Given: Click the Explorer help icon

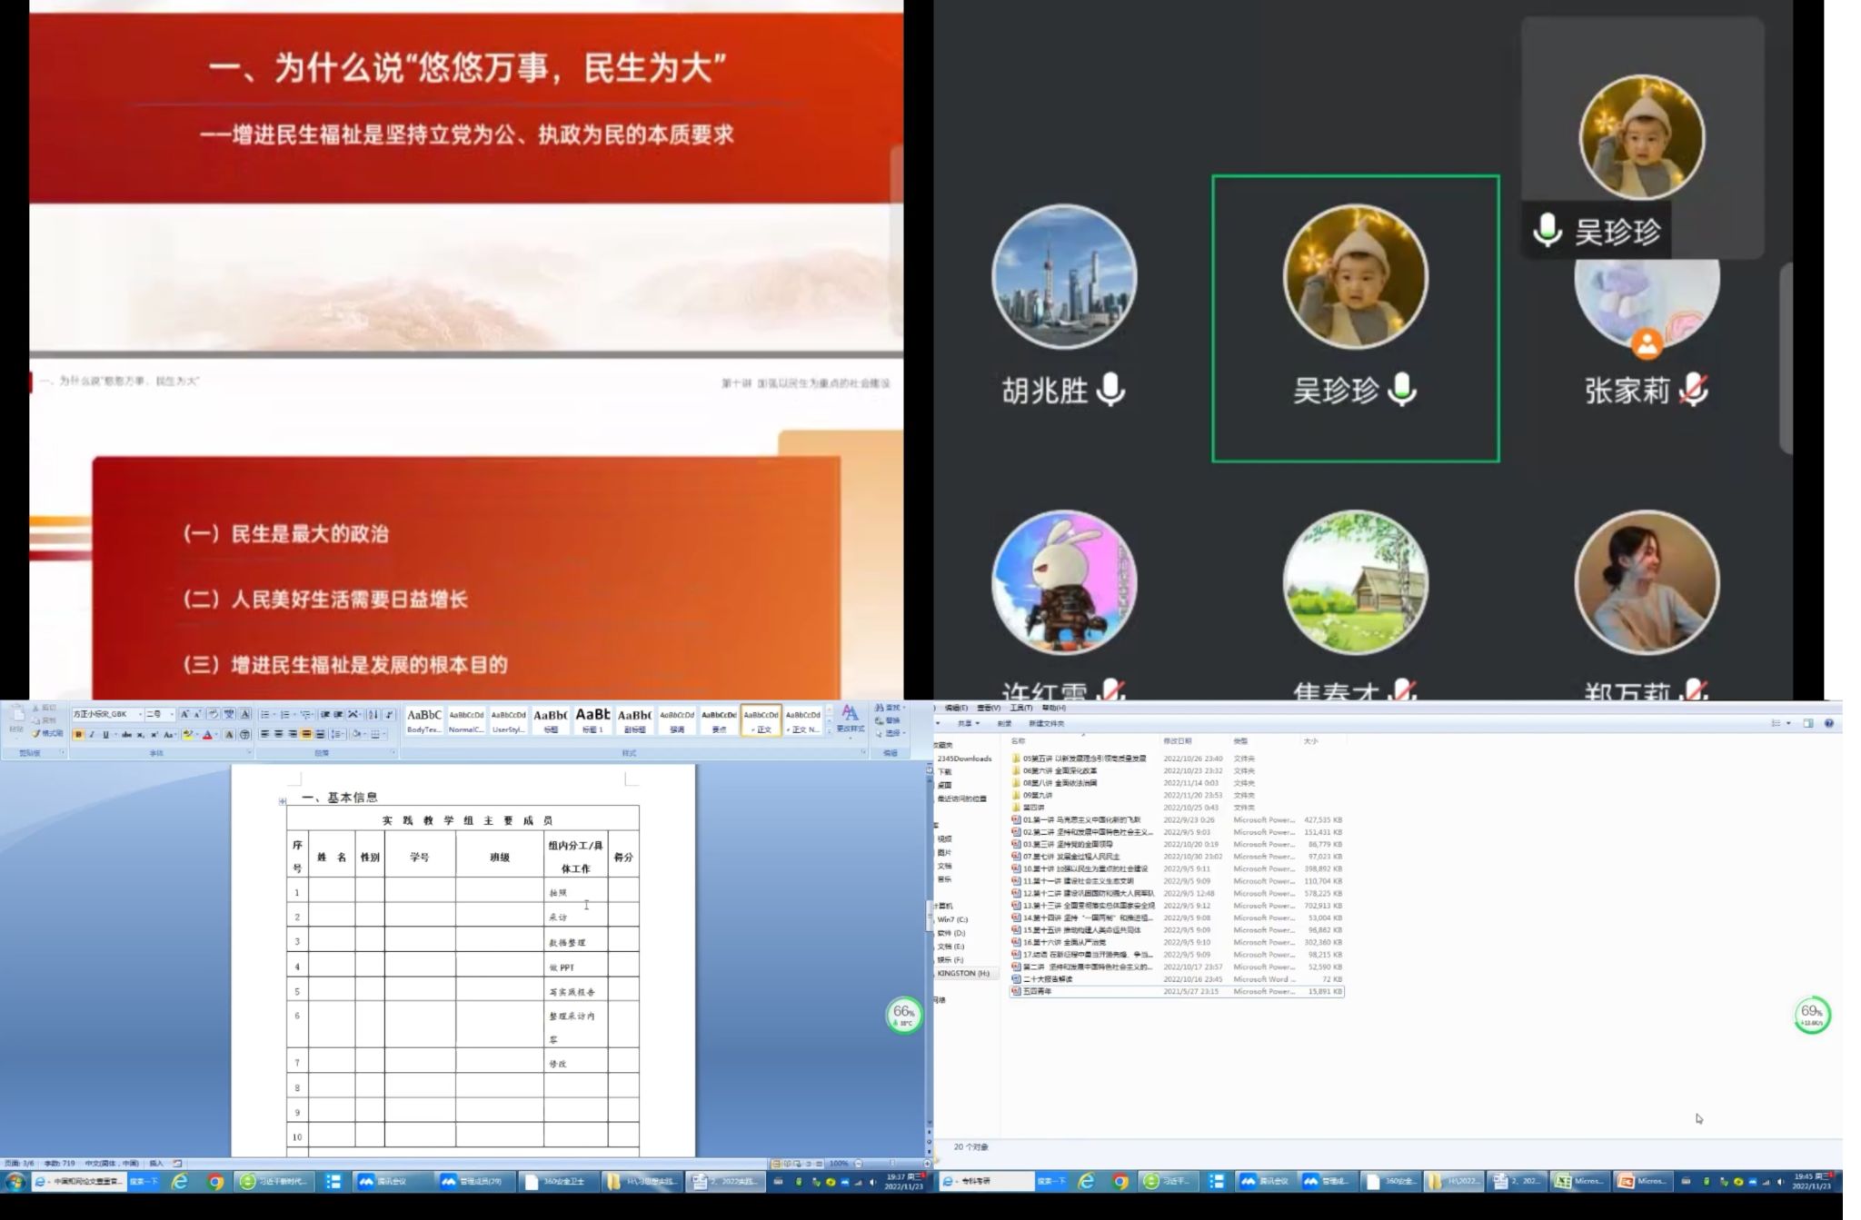Looking at the screenshot, I should [1828, 724].
